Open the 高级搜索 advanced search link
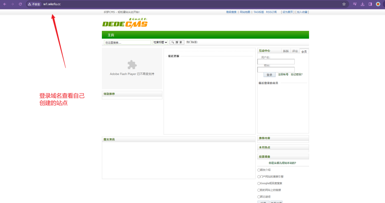The width and height of the screenshot is (385, 203). 231,12
